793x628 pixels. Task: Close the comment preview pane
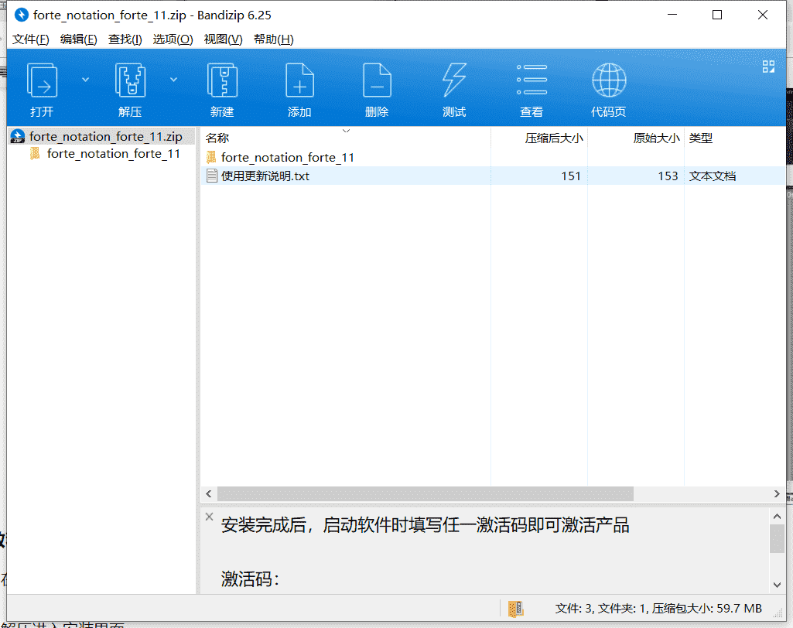210,517
